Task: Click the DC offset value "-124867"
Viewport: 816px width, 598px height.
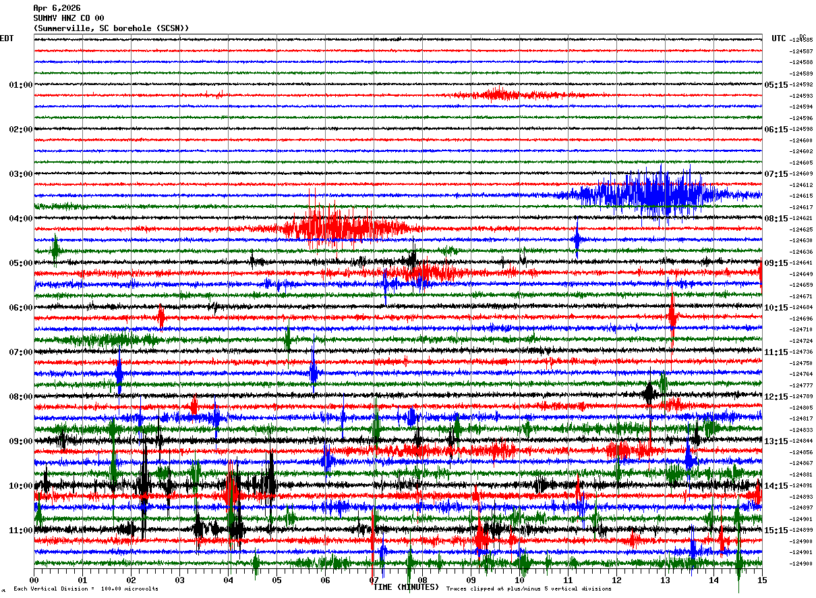Action: [800, 463]
